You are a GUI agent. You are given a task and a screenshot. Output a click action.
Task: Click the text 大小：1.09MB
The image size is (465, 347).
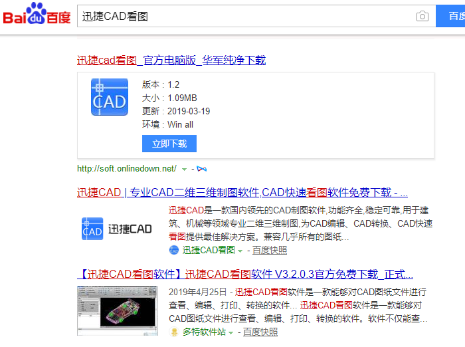coord(169,98)
